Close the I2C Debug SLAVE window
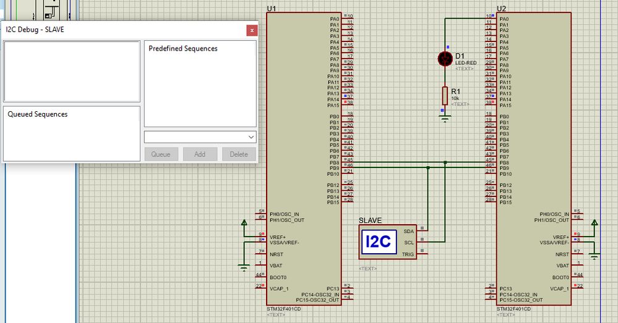The height and width of the screenshot is (323, 618). pyautogui.click(x=252, y=30)
